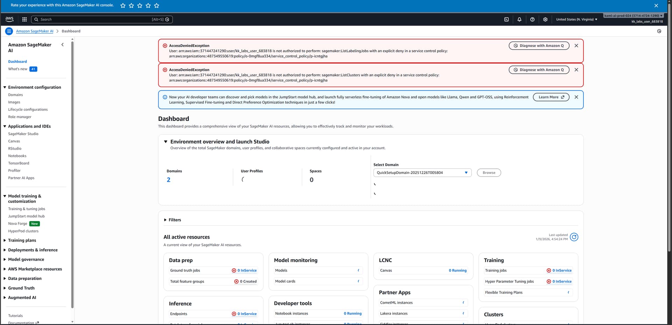Screen dimensions: 672x325
Task: Click the error icon beside Total feature groups
Action: (x=236, y=281)
